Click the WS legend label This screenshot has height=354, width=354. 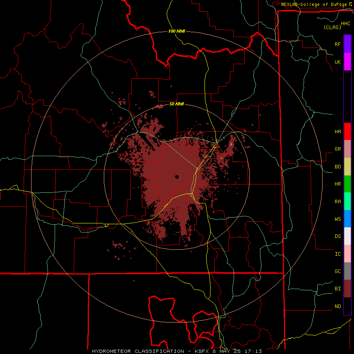[x=338, y=219]
